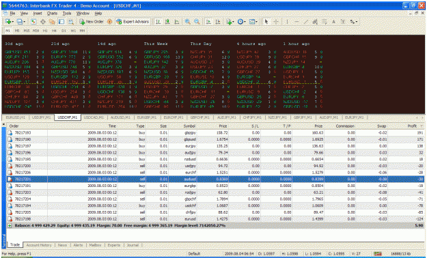Switch timeframe to H4
This screenshot has width=427, height=258.
[x=54, y=31]
